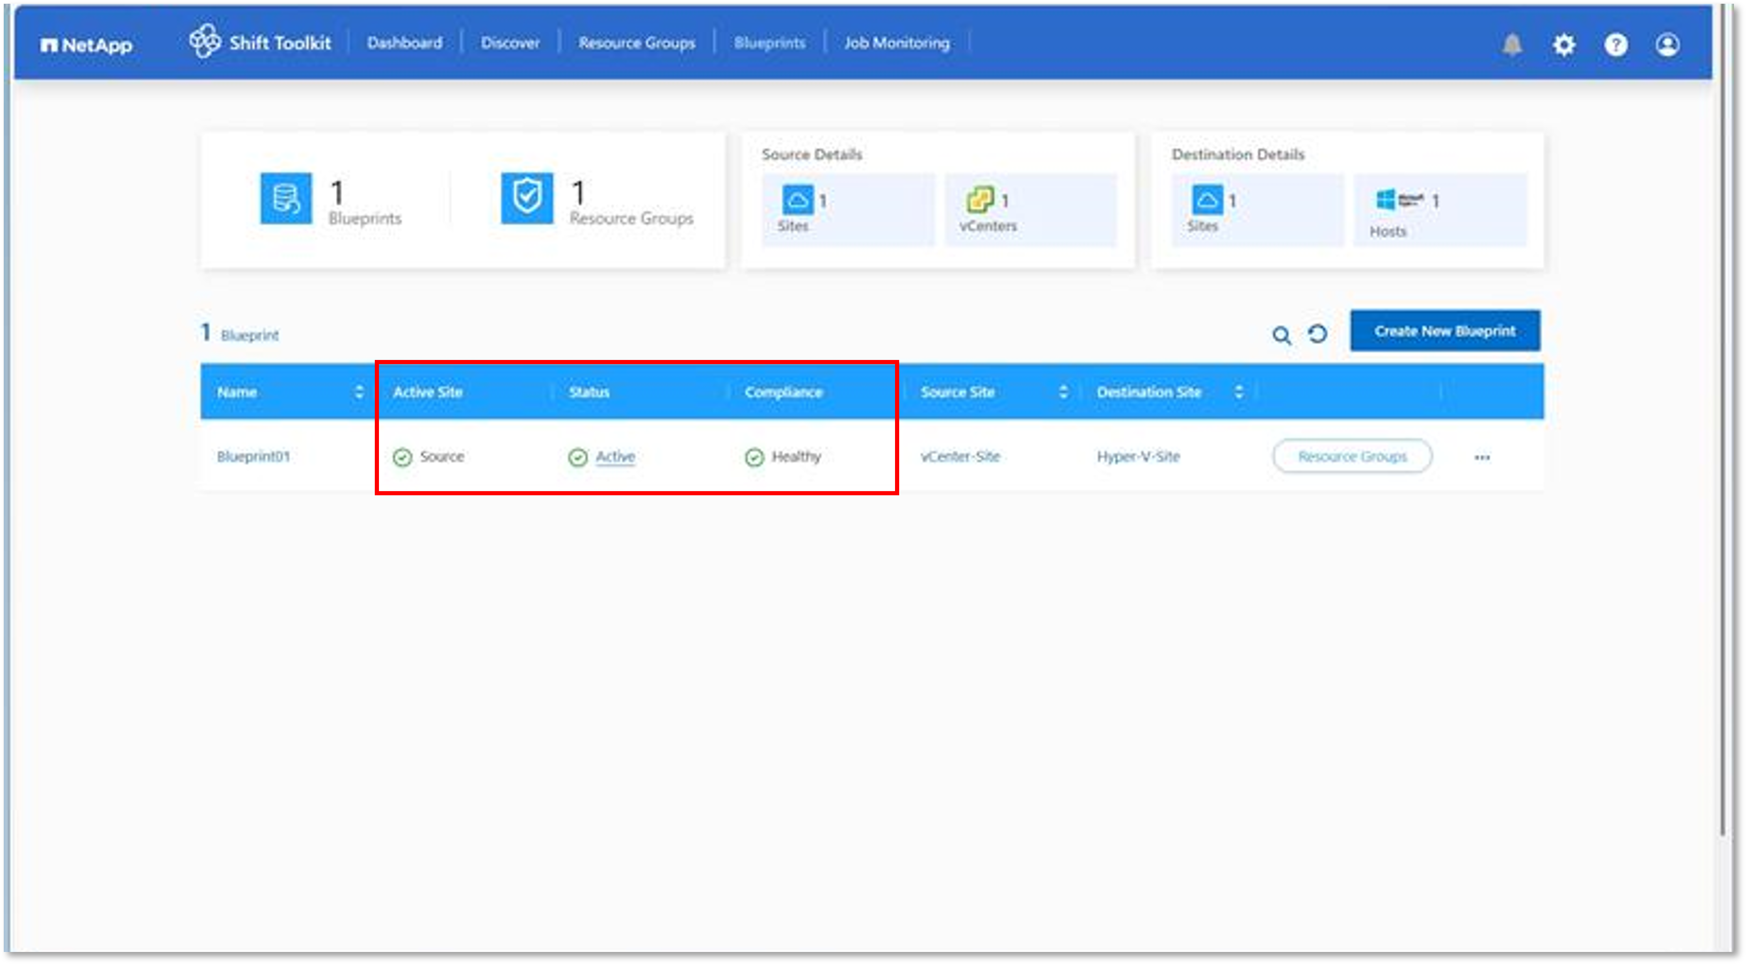Open the notifications bell

1512,45
